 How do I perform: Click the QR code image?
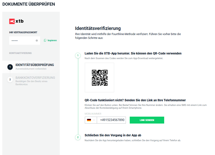[99, 77]
